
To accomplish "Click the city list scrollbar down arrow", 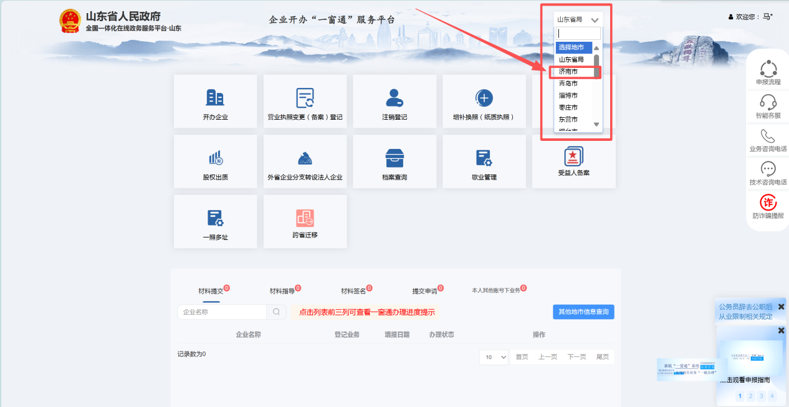I will [x=596, y=125].
